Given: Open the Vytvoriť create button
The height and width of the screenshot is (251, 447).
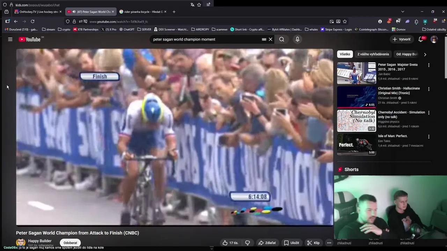Looking at the screenshot, I should [402, 39].
